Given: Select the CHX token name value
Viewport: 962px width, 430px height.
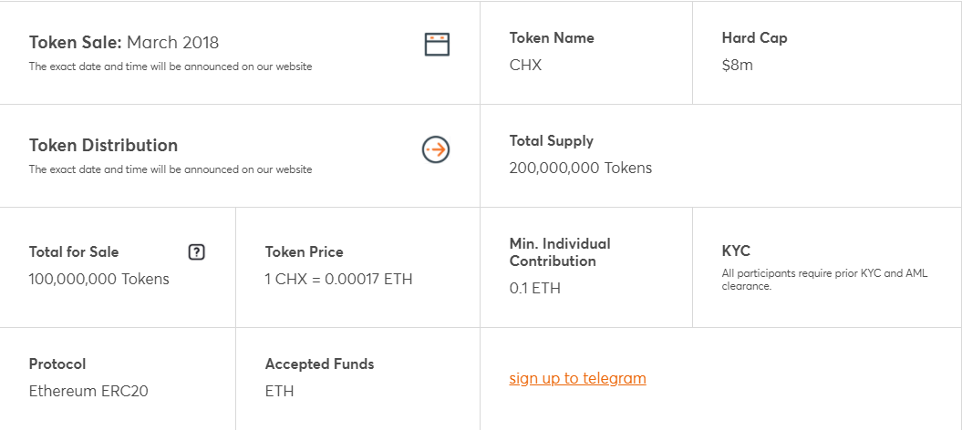Looking at the screenshot, I should click(525, 66).
